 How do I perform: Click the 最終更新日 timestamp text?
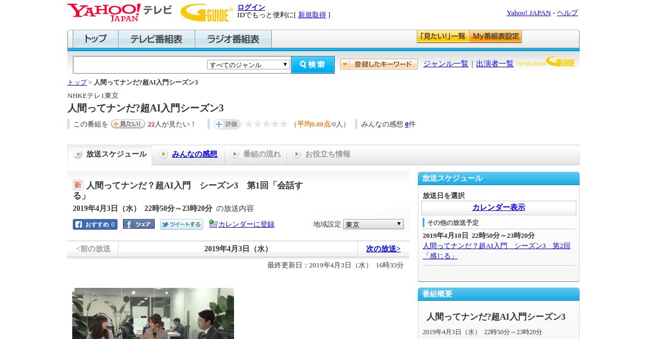[x=335, y=265]
